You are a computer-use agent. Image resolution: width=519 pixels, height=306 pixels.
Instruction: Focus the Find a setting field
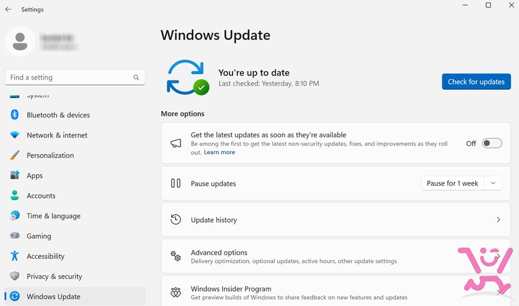coord(75,77)
